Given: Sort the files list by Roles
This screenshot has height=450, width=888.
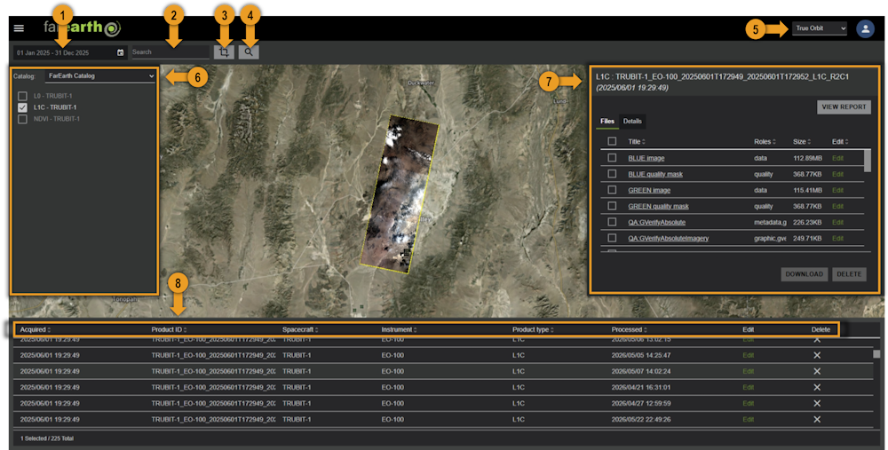Looking at the screenshot, I should click(x=765, y=141).
